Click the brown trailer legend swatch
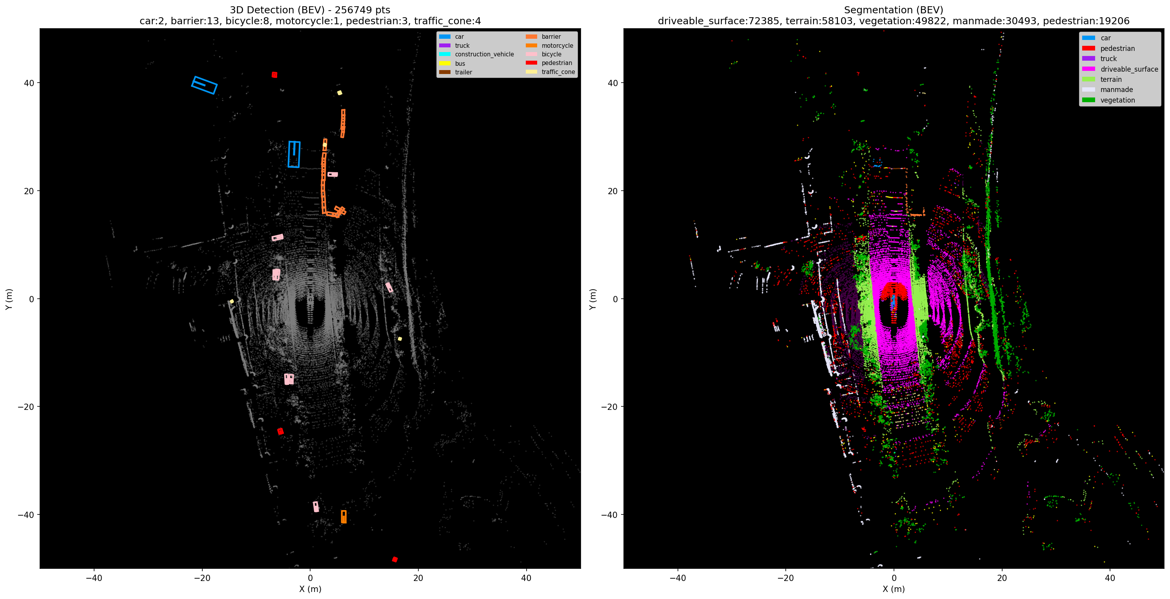This screenshot has height=599, width=1170. [x=445, y=72]
